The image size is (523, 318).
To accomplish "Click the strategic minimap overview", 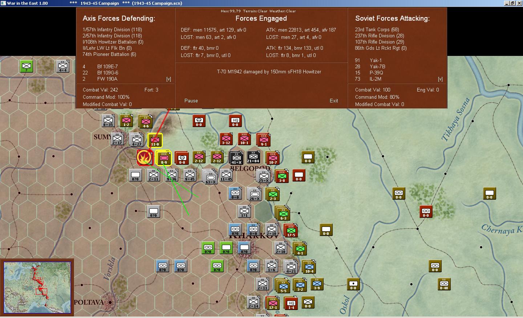I will click(37, 288).
